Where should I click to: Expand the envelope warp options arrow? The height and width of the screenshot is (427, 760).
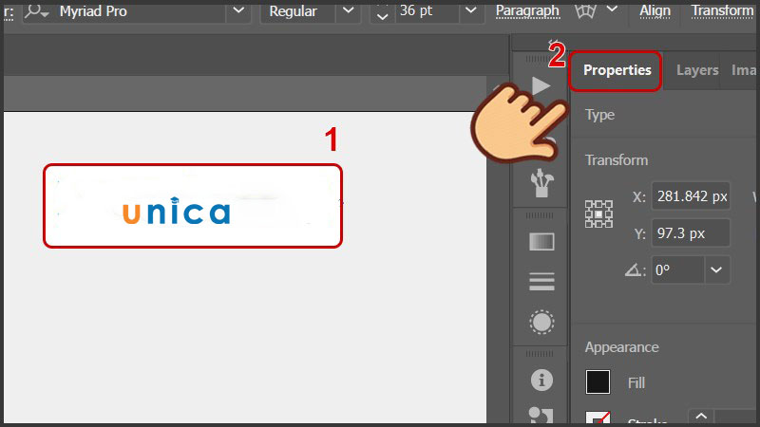[x=612, y=9]
